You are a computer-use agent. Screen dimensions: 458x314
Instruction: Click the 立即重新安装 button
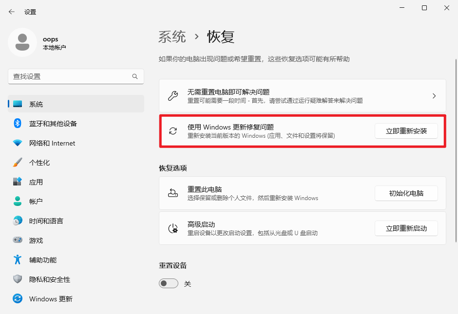(x=406, y=131)
